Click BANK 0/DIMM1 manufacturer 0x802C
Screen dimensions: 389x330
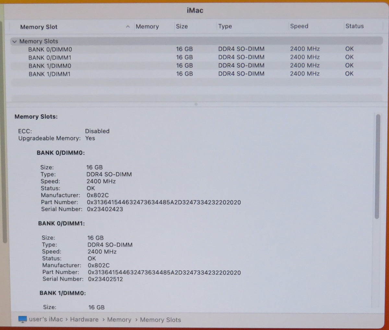click(x=99, y=265)
